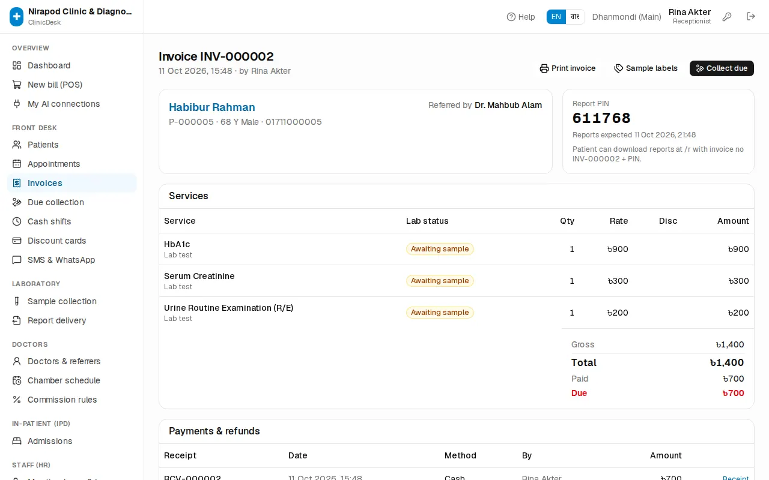Click the referrer name Dr. Mahbub Alam

tap(508, 105)
